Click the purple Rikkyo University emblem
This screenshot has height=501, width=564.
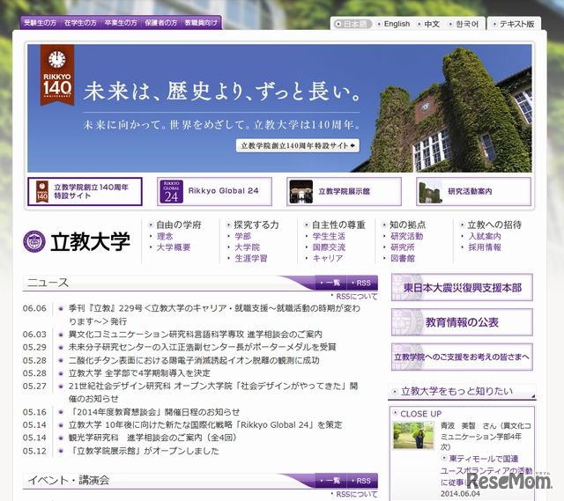[34, 241]
